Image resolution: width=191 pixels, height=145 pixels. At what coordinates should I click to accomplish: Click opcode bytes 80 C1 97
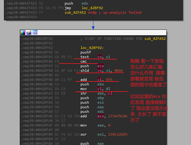[x=63, y=80]
